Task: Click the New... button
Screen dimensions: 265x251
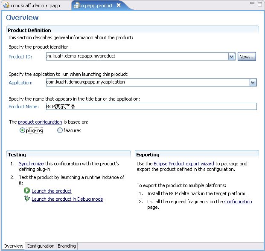Action: [x=247, y=57]
